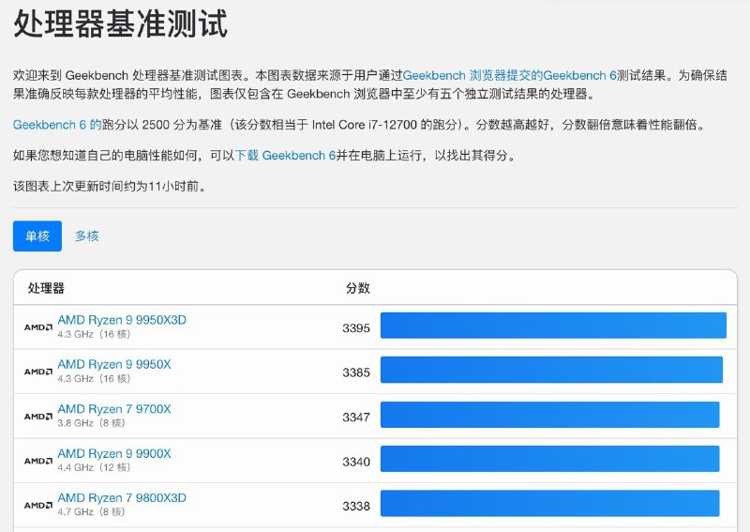Screen dimensions: 750x532
Task: Click AMD logo beside Ryzen 7 9800X3D
Action: pyautogui.click(x=37, y=506)
